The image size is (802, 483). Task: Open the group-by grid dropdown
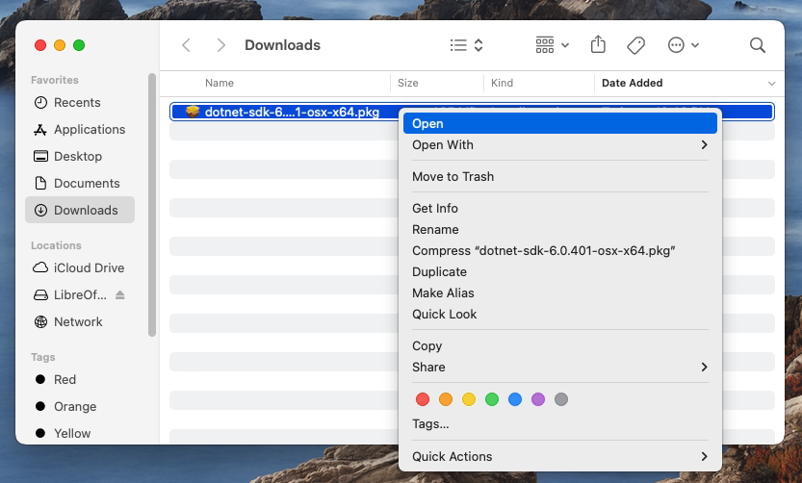pos(552,45)
